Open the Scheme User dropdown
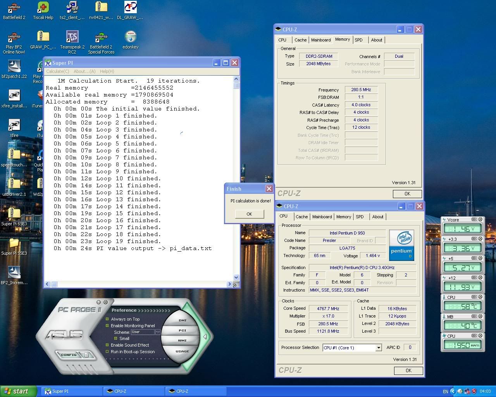The height and width of the screenshot is (397, 496). coord(158,332)
